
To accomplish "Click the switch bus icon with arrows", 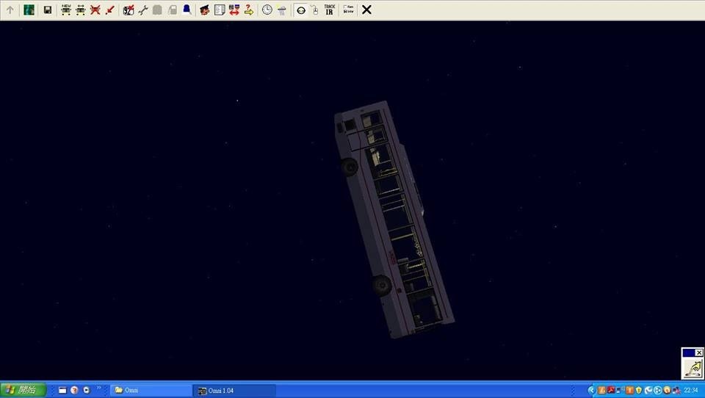I will [81, 10].
